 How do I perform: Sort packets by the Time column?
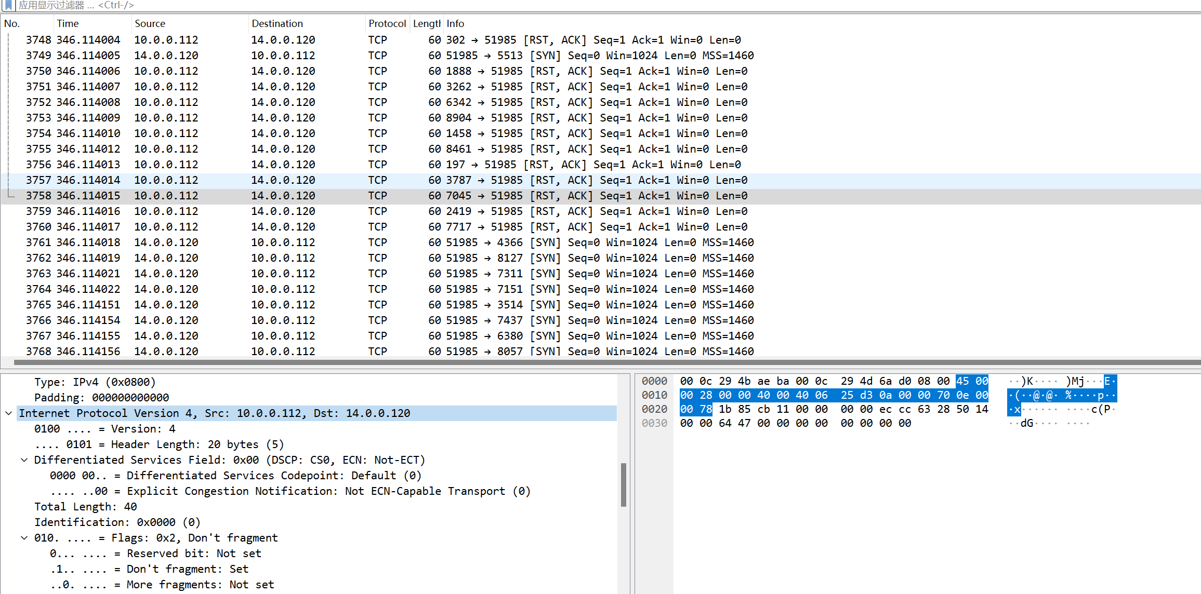point(68,23)
